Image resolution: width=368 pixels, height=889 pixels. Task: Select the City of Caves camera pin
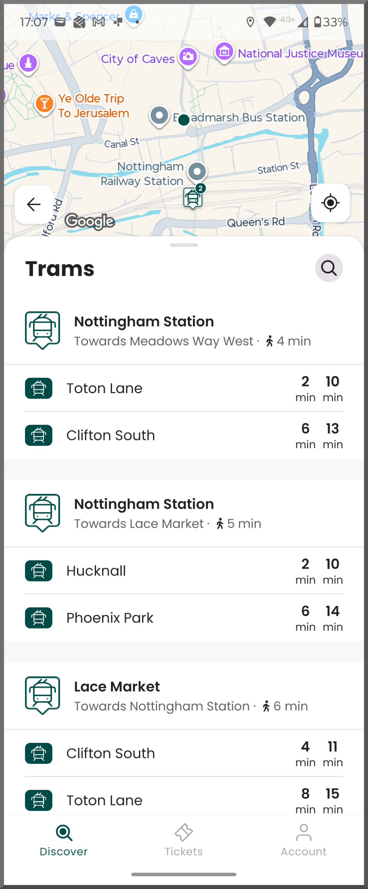click(x=188, y=57)
